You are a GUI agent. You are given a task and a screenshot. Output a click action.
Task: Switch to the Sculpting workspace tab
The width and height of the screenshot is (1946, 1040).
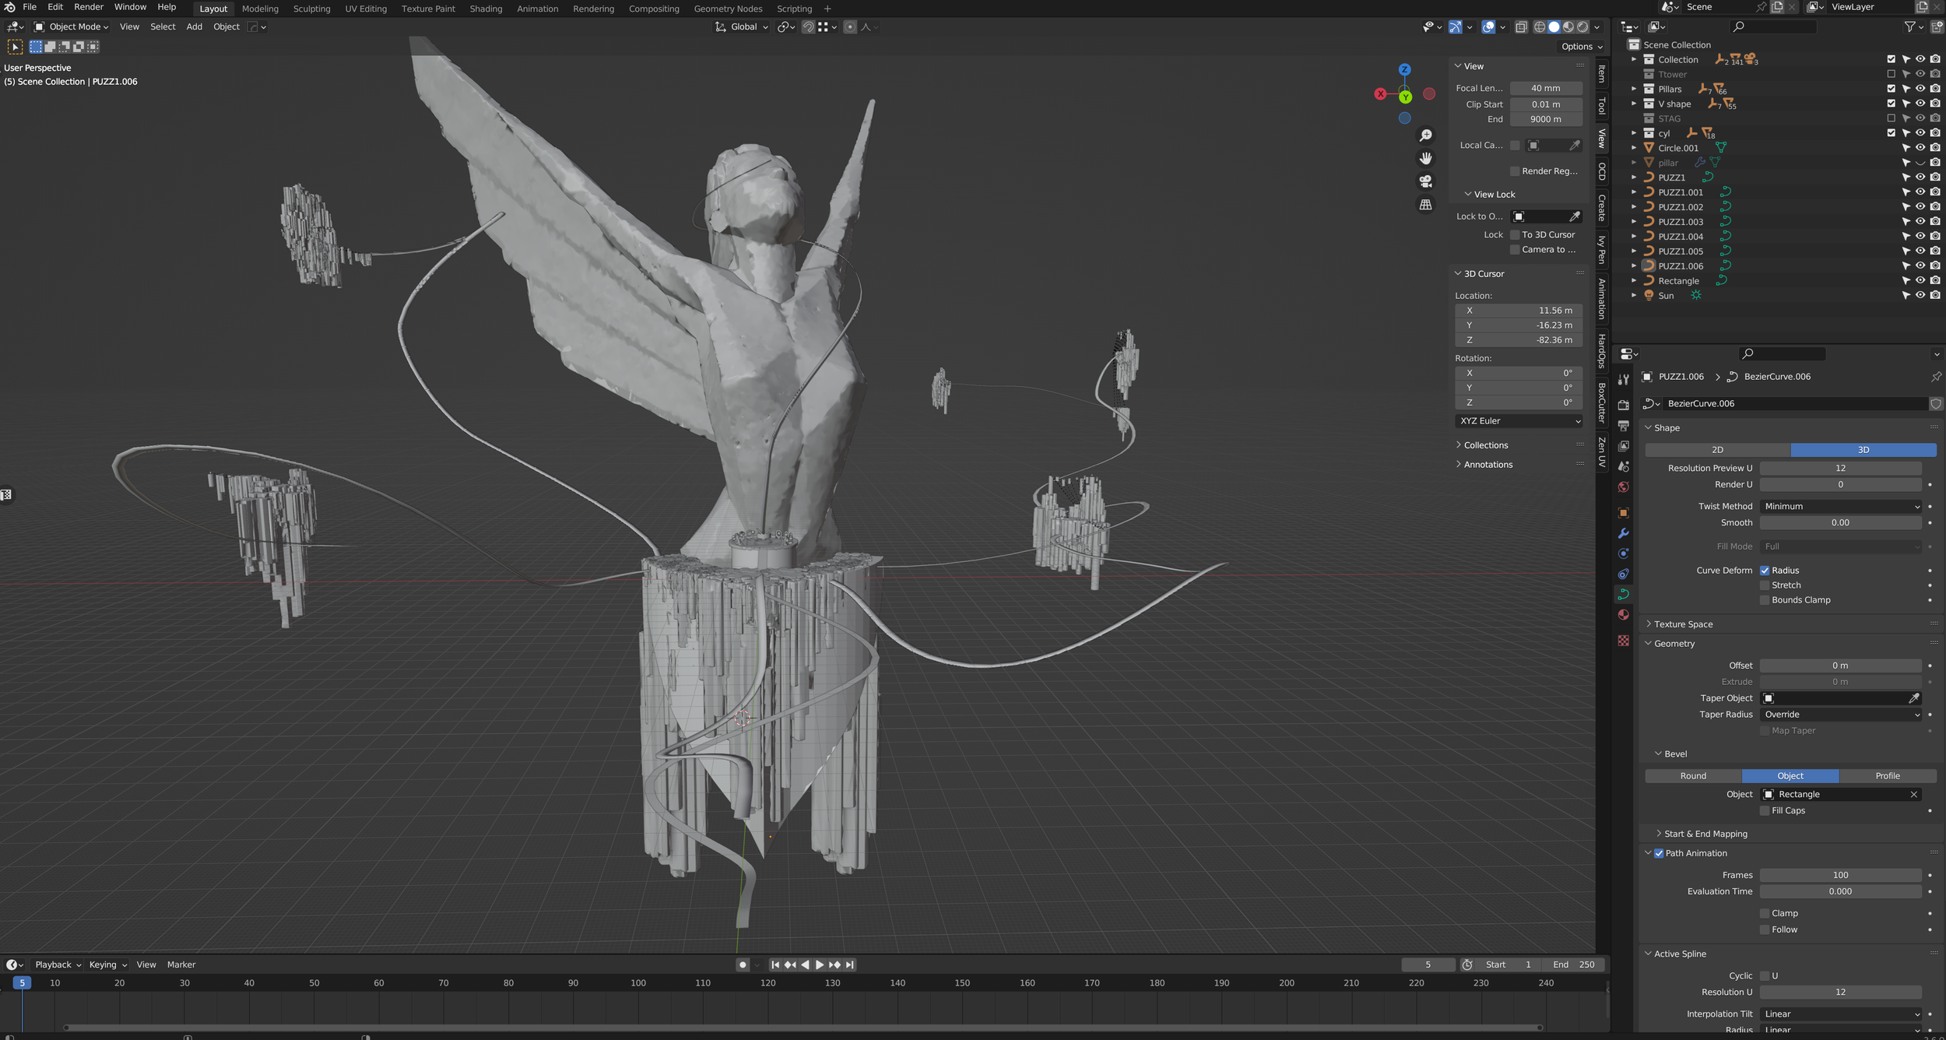(311, 9)
